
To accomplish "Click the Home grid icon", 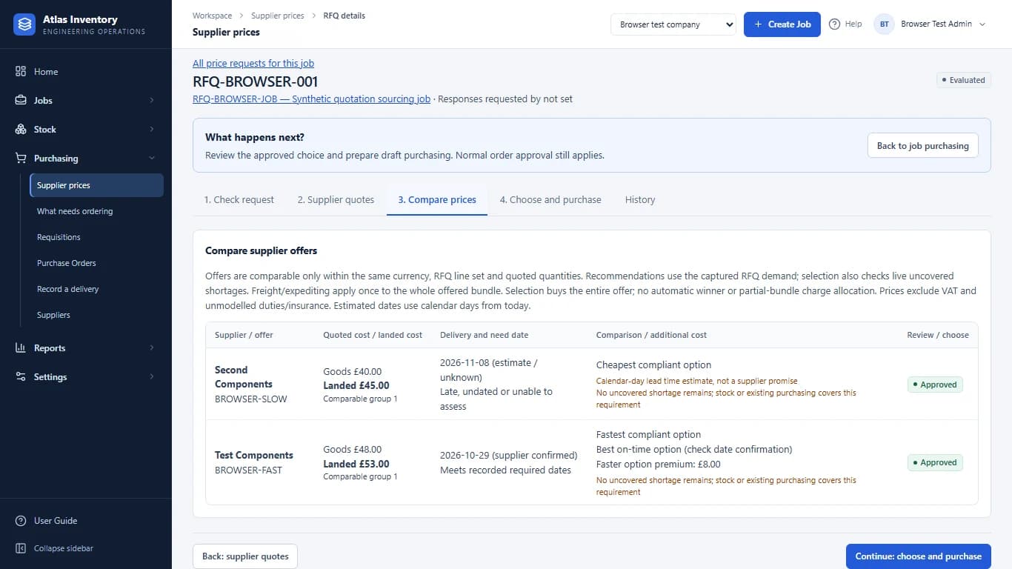I will click(21, 72).
